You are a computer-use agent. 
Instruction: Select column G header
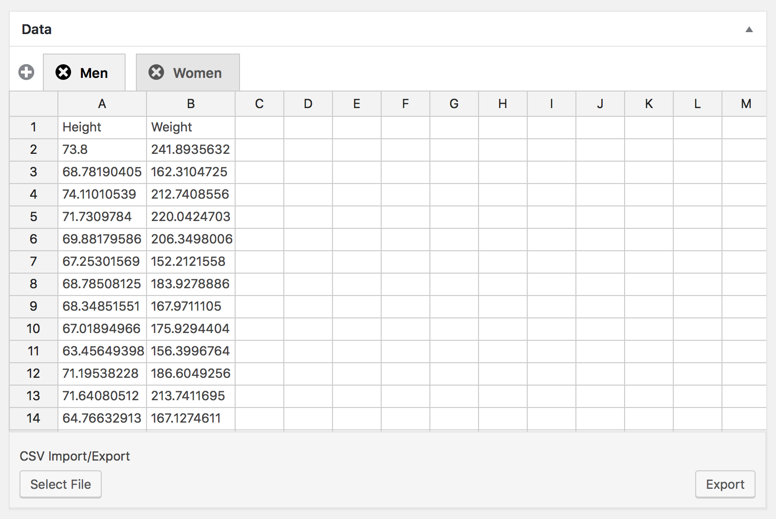454,104
